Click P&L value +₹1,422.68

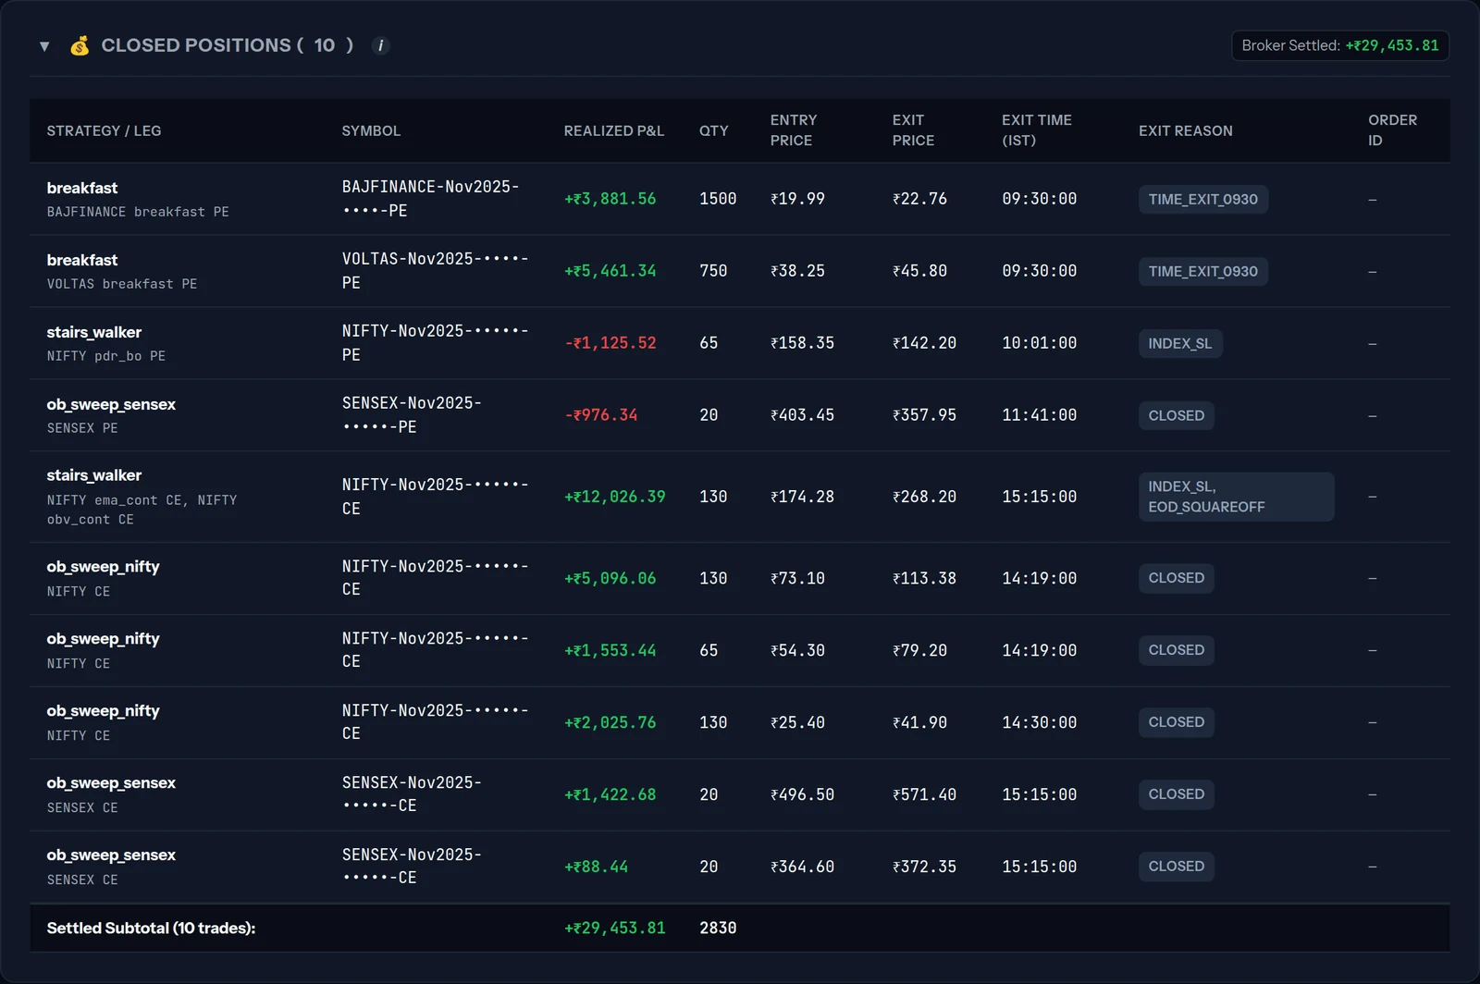pyautogui.click(x=610, y=794)
